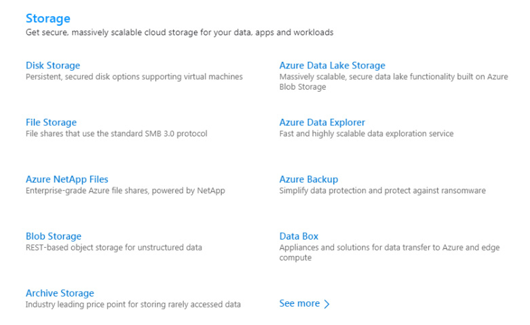Click the description about rarely accessed data

(133, 305)
